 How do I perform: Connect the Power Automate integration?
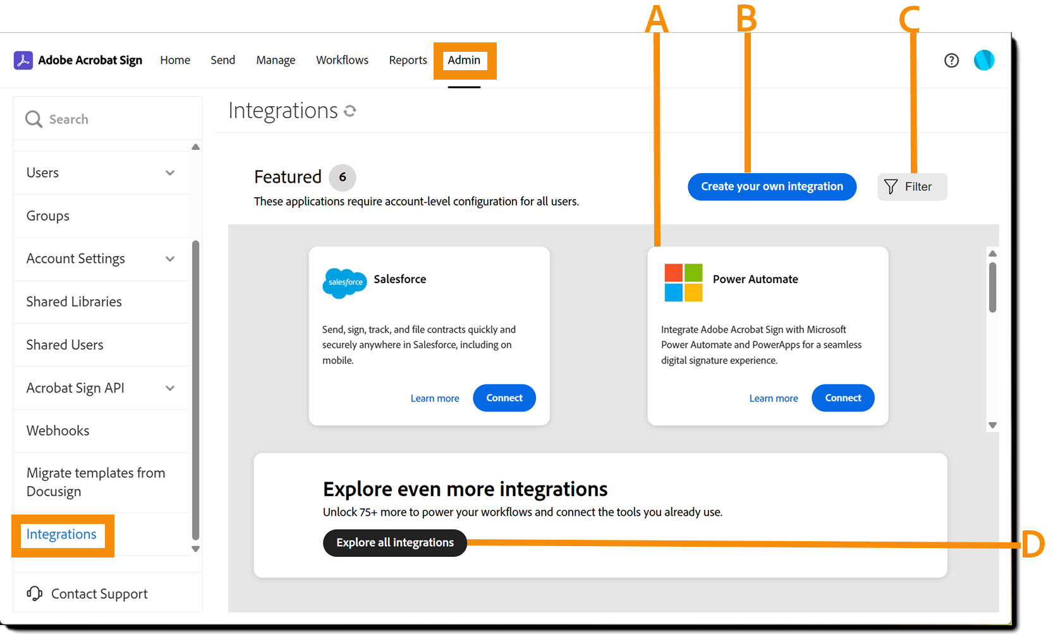click(843, 398)
